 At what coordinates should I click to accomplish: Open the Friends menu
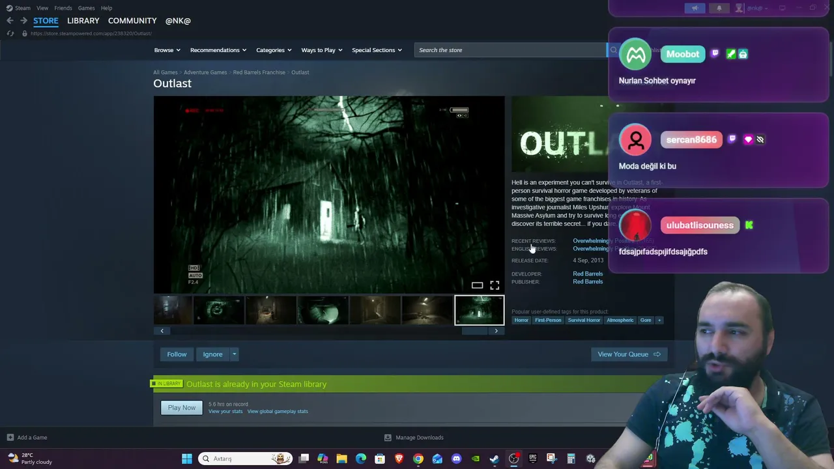click(x=63, y=8)
